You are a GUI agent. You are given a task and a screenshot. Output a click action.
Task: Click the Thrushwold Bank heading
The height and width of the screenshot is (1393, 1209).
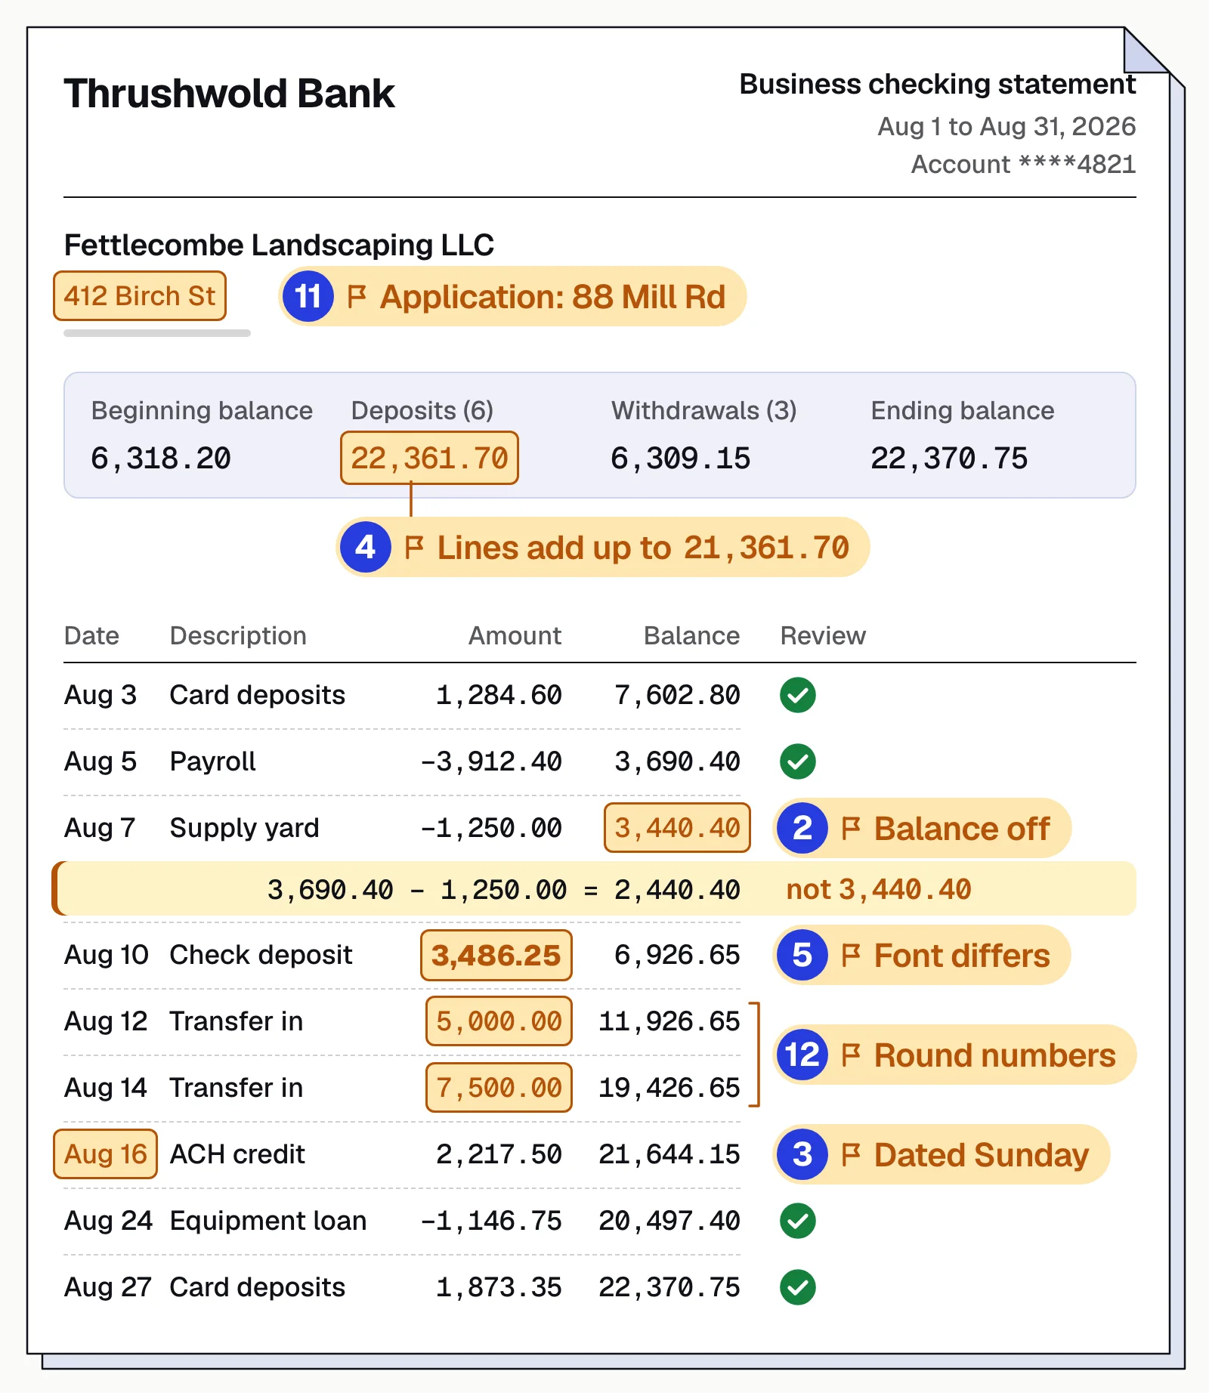tap(229, 94)
